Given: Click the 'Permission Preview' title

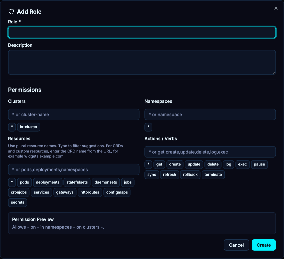Looking at the screenshot, I should coord(33,220).
